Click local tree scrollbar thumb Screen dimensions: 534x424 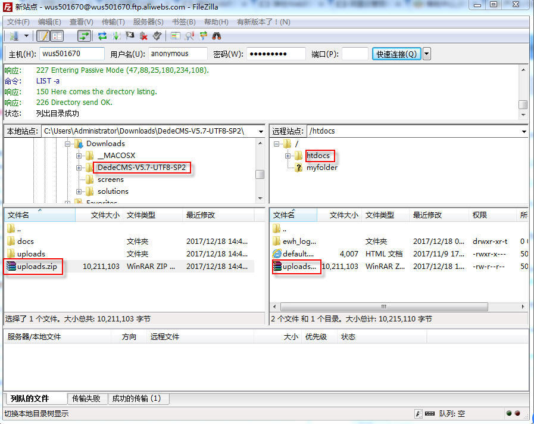pos(260,174)
